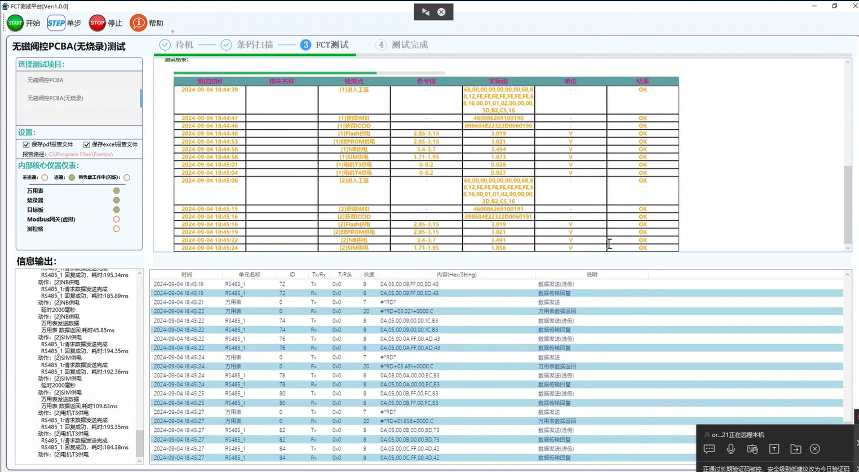Select 无磁阀控PCBA(无烧录) test item
Image resolution: width=859 pixels, height=472 pixels.
coord(55,98)
